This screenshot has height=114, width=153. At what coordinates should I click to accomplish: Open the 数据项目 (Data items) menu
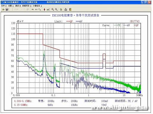pos(27,6)
